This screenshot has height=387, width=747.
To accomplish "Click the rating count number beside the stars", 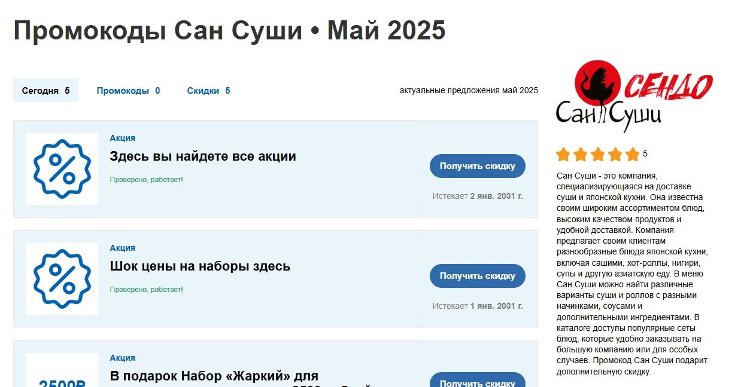I will pos(644,153).
